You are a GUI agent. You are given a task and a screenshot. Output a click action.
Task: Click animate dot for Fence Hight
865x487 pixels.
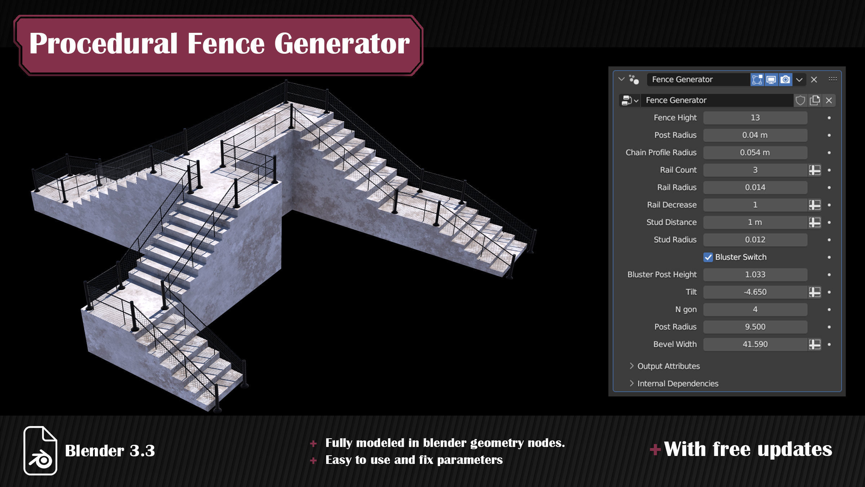tap(829, 118)
